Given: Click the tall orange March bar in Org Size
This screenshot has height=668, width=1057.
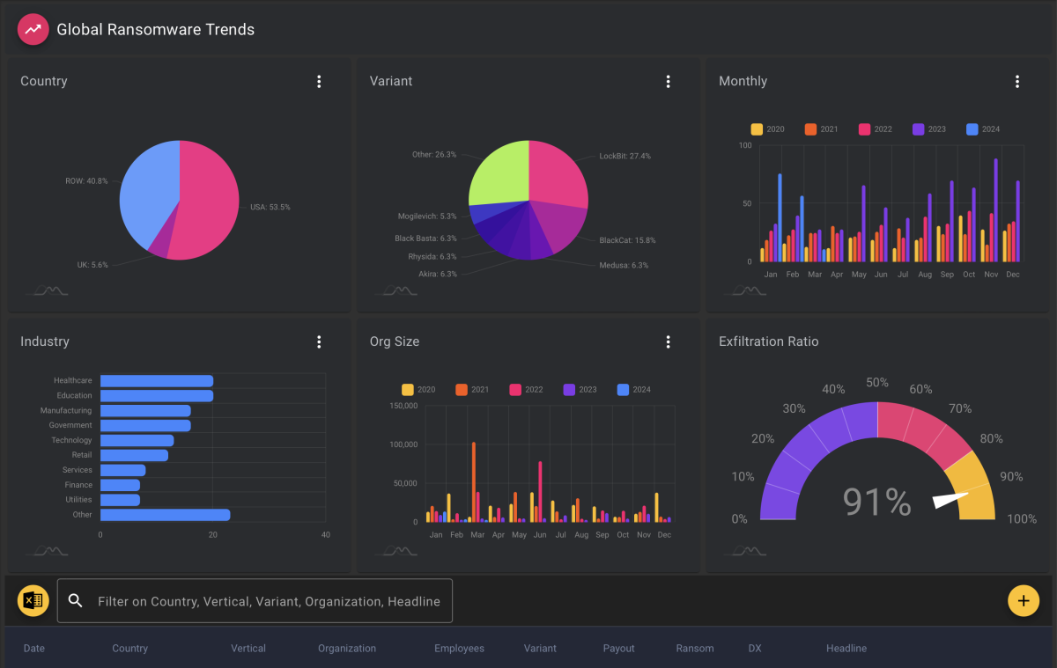Looking at the screenshot, I should tap(474, 482).
